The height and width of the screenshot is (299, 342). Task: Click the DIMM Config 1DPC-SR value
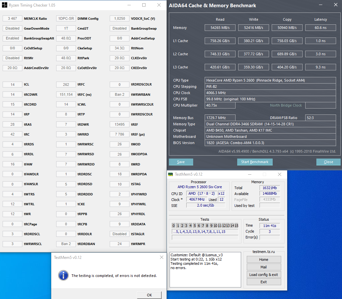pos(66,18)
